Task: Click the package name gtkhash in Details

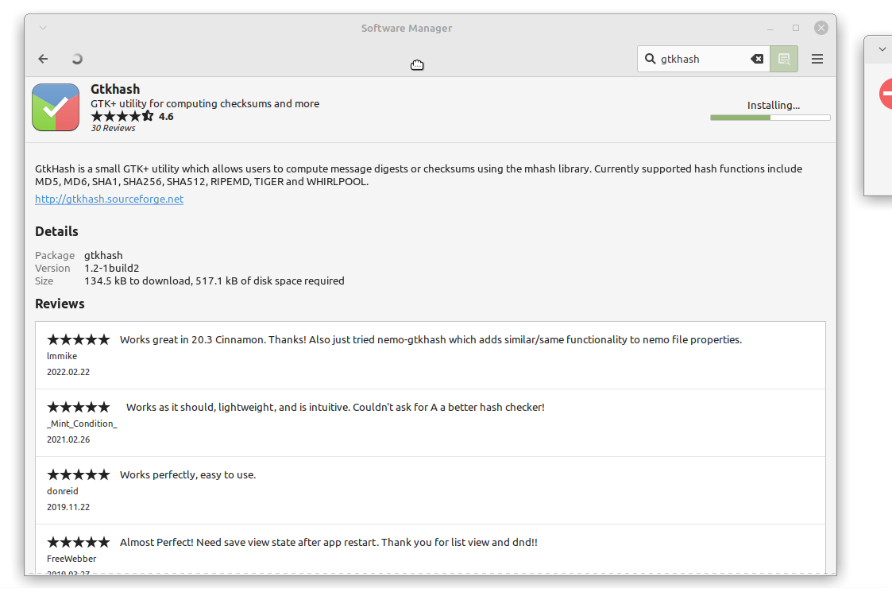Action: 103,255
